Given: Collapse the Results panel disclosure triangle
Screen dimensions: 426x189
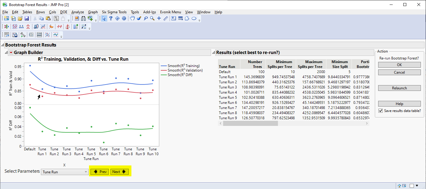Looking at the screenshot, I should (214, 52).
